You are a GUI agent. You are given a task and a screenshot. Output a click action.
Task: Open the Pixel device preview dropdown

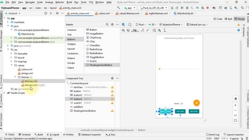click(140, 24)
